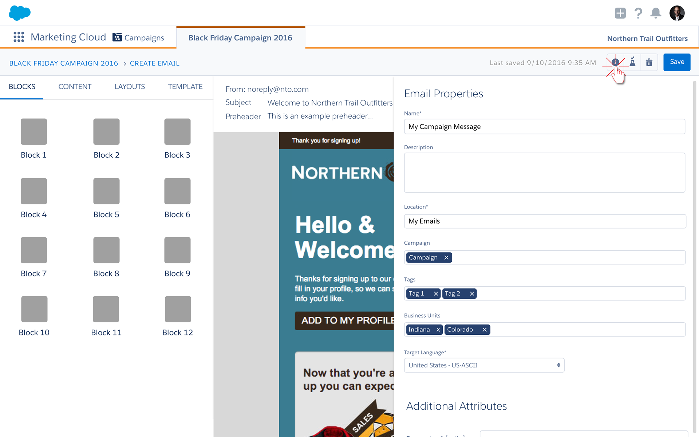Click the Location field My Emails

(545, 221)
